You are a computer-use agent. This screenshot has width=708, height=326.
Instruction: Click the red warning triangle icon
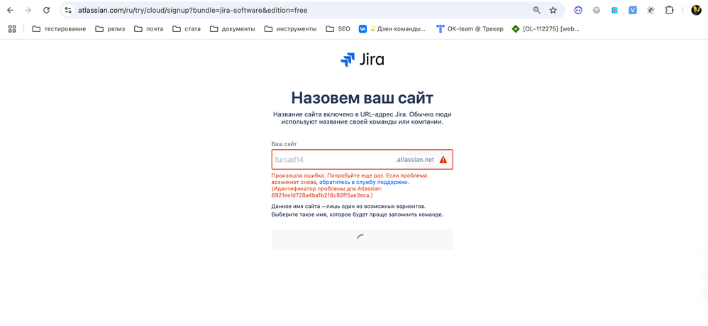[x=443, y=160]
